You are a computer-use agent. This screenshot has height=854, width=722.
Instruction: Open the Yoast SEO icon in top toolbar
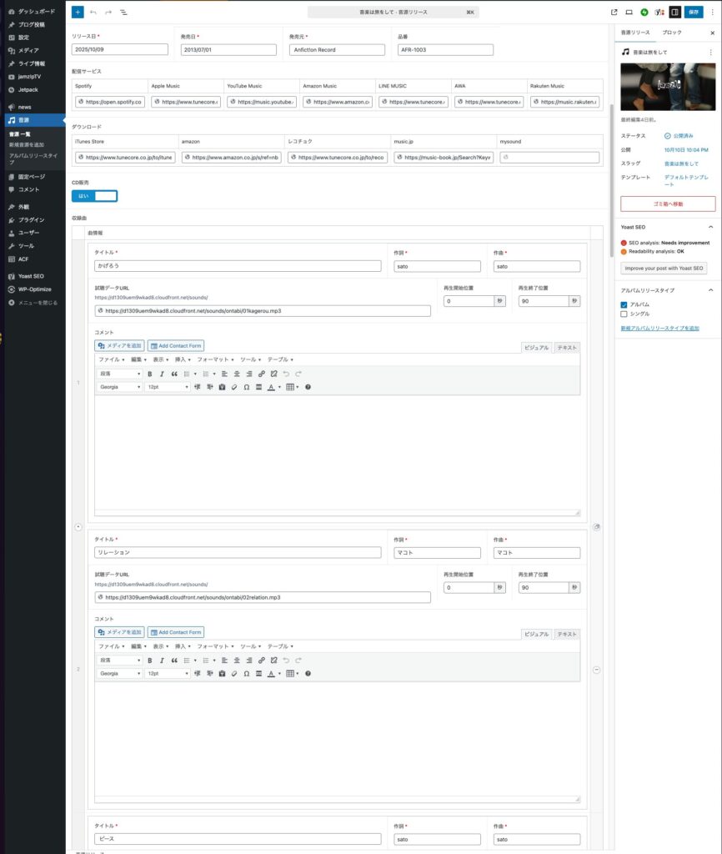pyautogui.click(x=659, y=13)
